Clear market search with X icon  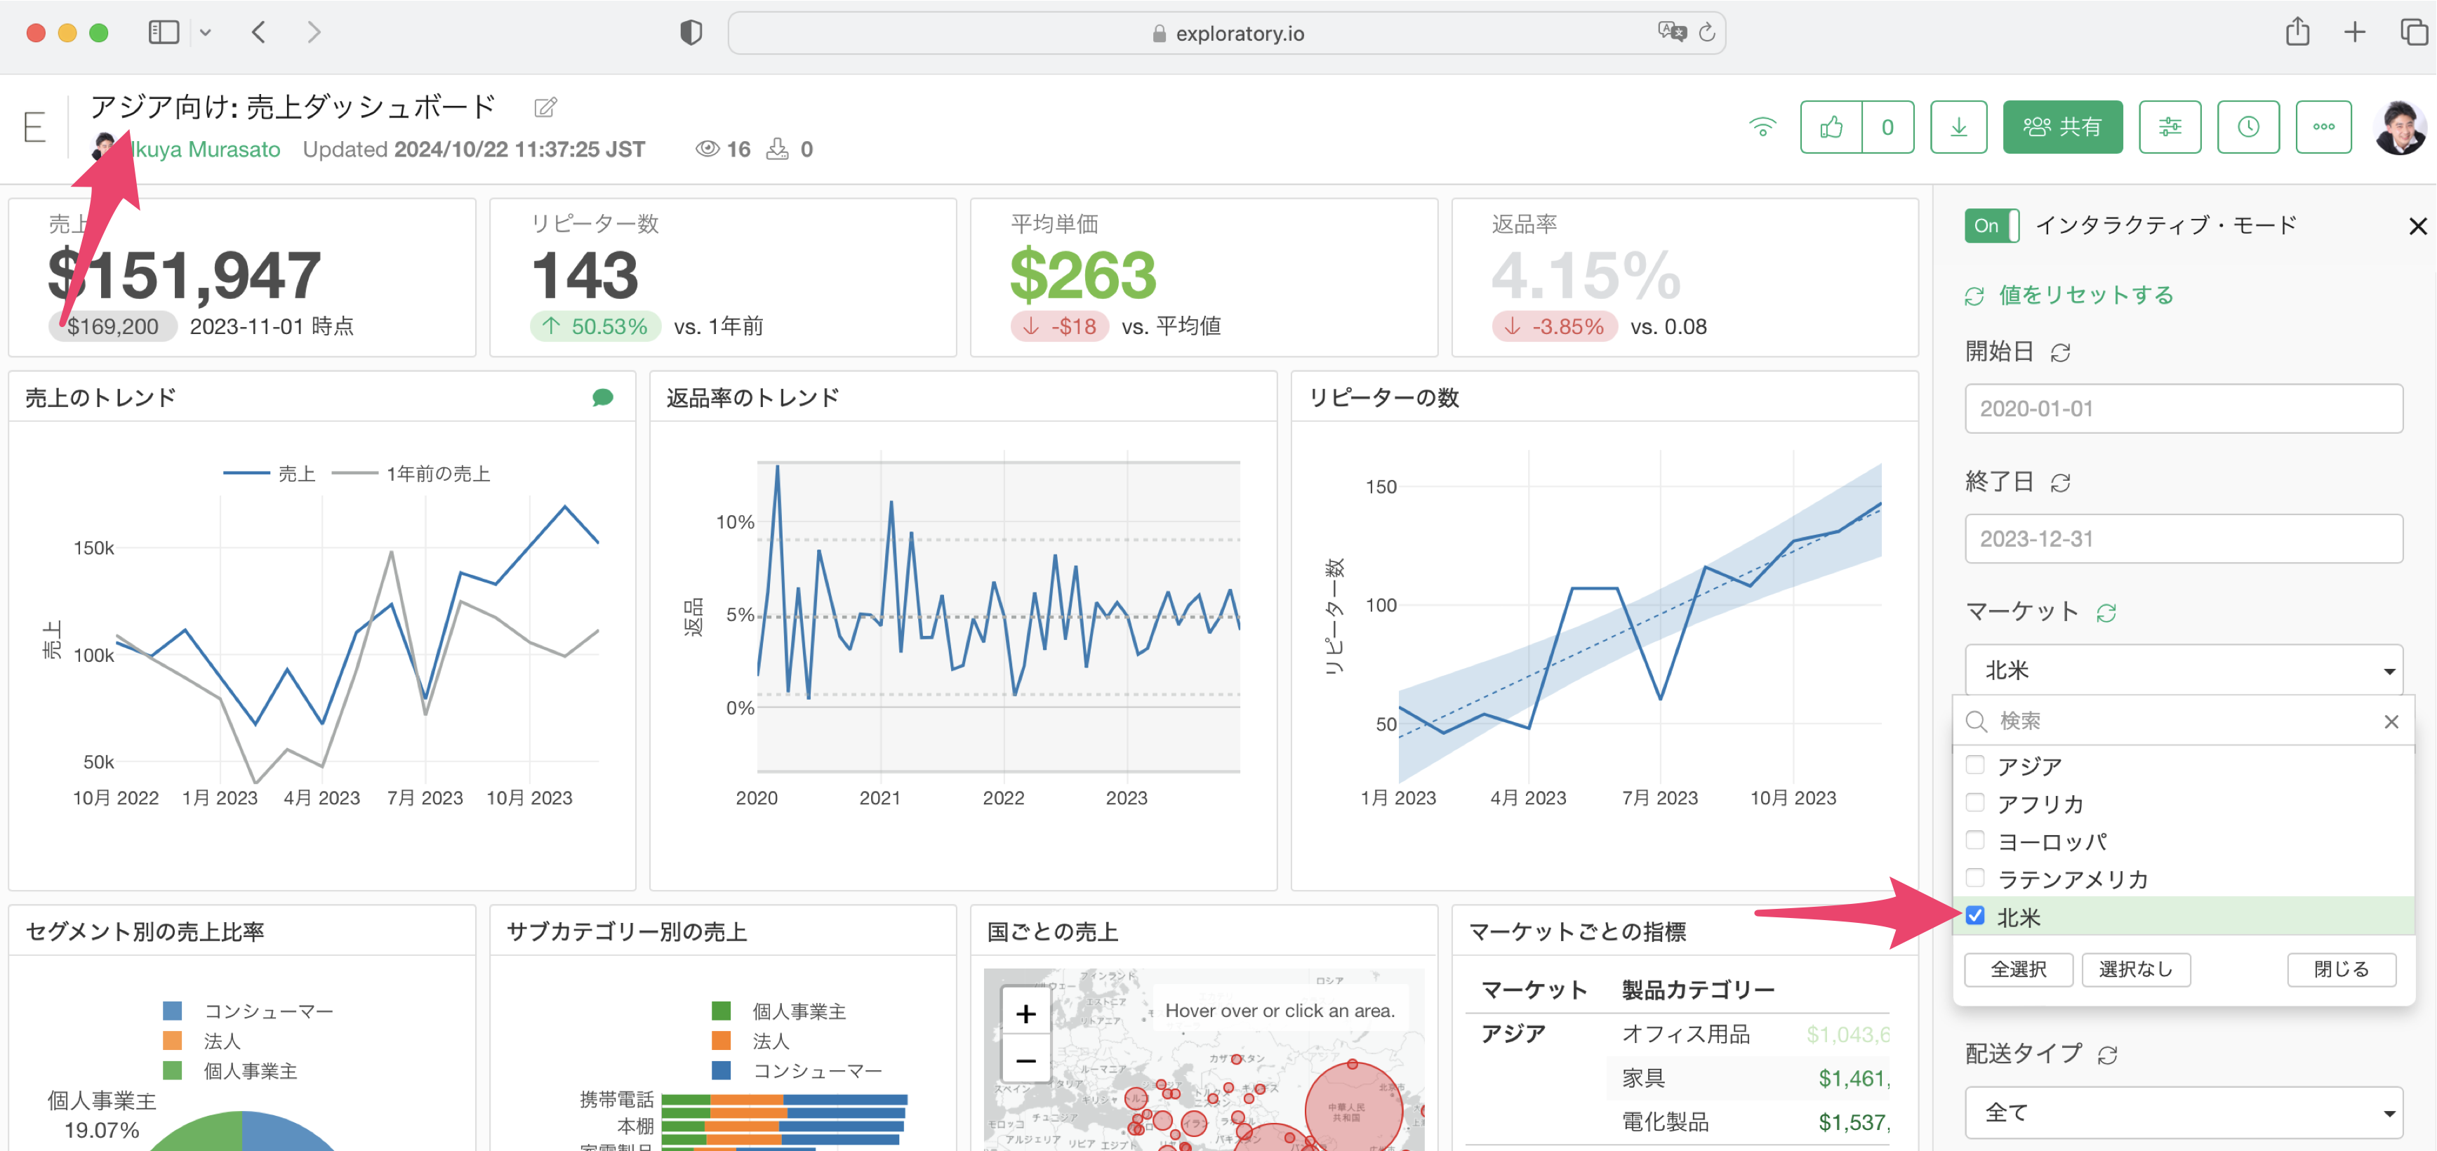pyautogui.click(x=2391, y=721)
